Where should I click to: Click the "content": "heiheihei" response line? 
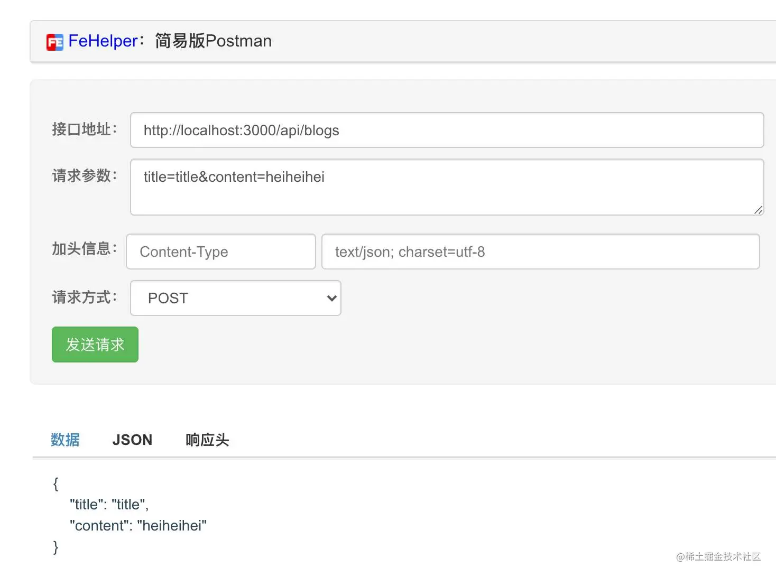[x=138, y=526]
